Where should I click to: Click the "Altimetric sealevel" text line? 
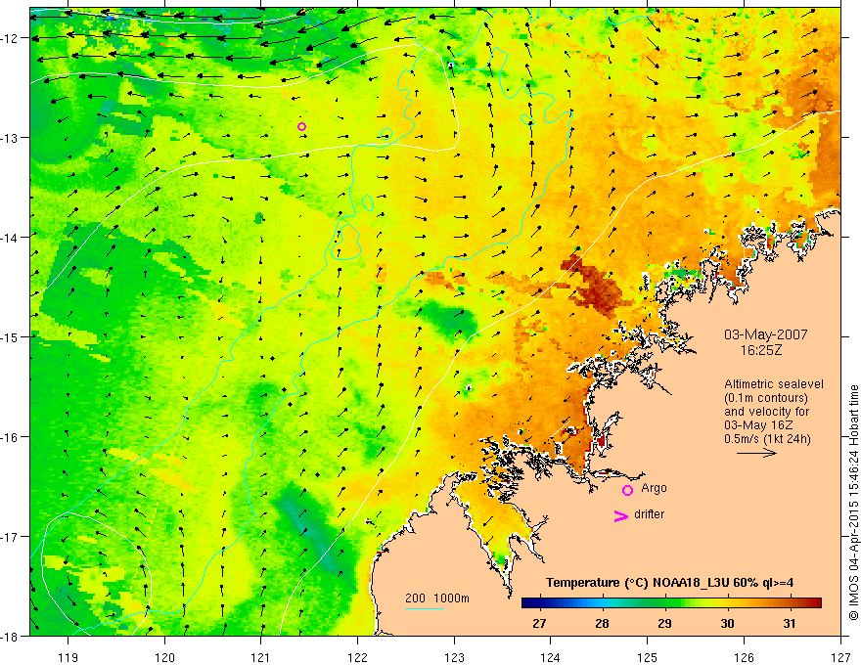[x=774, y=384]
